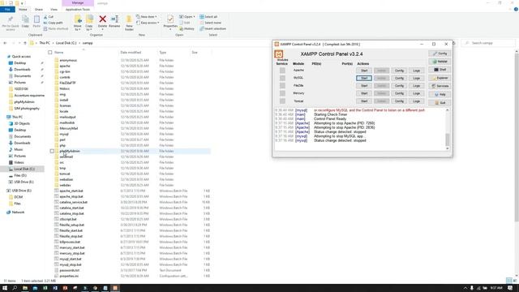Click the XAMPP logo icon in control panel
Viewport: 519px width, 292px height.
tap(278, 54)
